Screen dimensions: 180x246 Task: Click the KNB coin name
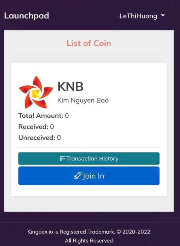pyautogui.click(x=70, y=87)
